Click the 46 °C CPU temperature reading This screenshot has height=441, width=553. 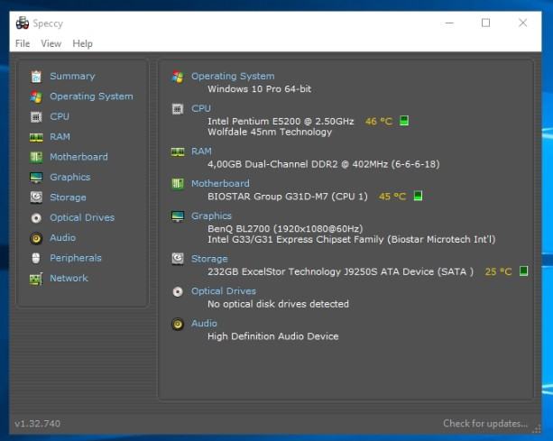point(379,121)
